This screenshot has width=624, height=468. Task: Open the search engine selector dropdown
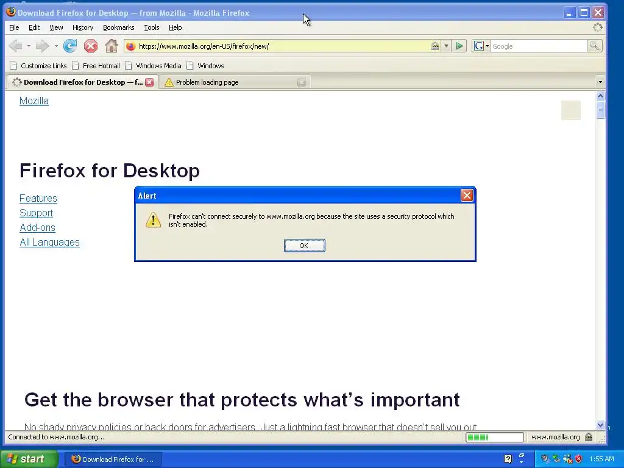487,46
